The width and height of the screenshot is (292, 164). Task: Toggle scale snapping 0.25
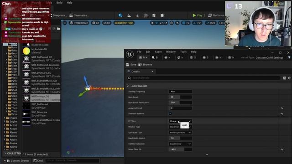click(x=211, y=23)
